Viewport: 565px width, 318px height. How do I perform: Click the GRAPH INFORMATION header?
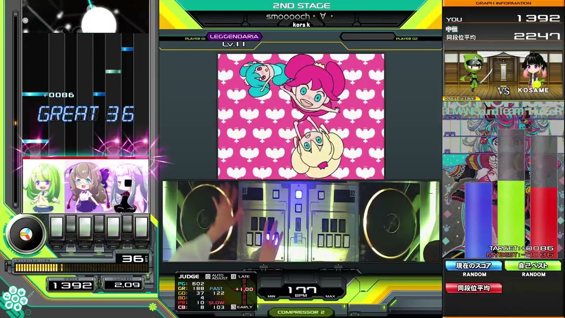point(503,3)
